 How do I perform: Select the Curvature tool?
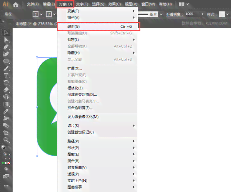point(6,54)
